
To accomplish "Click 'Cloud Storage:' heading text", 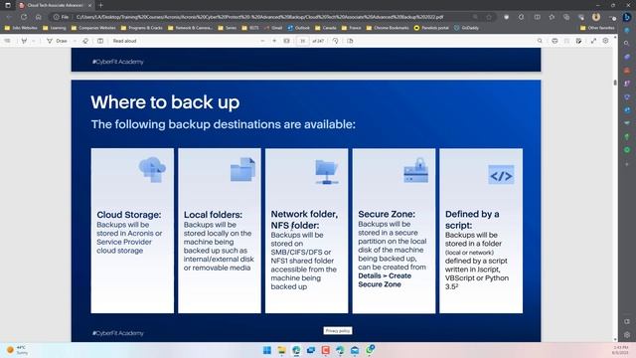I will 128,215.
